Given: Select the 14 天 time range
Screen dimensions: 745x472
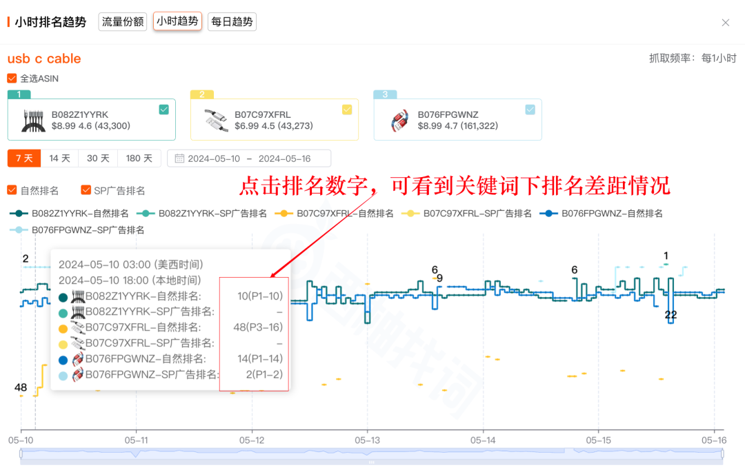Looking at the screenshot, I should tap(59, 158).
